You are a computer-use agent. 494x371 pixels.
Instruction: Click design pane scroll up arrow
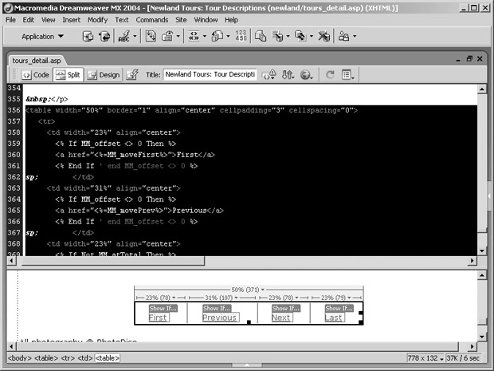pos(482,275)
